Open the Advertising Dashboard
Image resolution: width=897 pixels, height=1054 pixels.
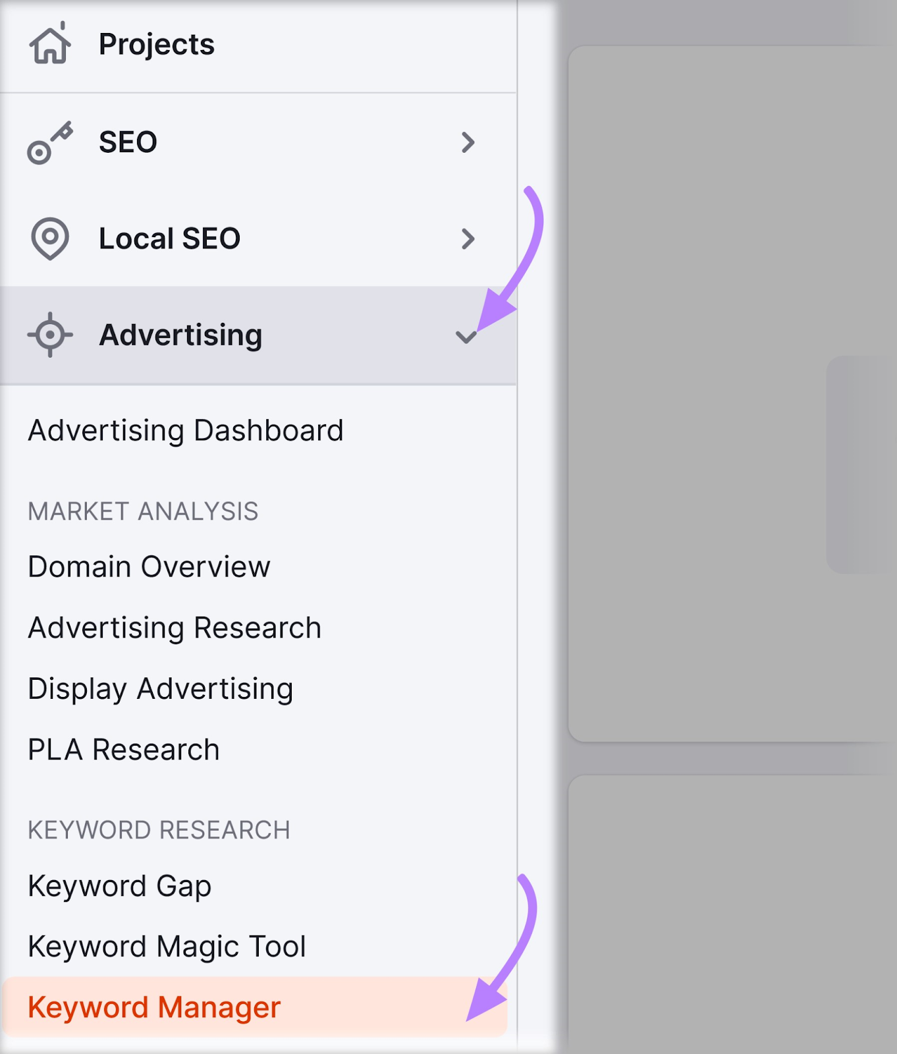click(185, 430)
